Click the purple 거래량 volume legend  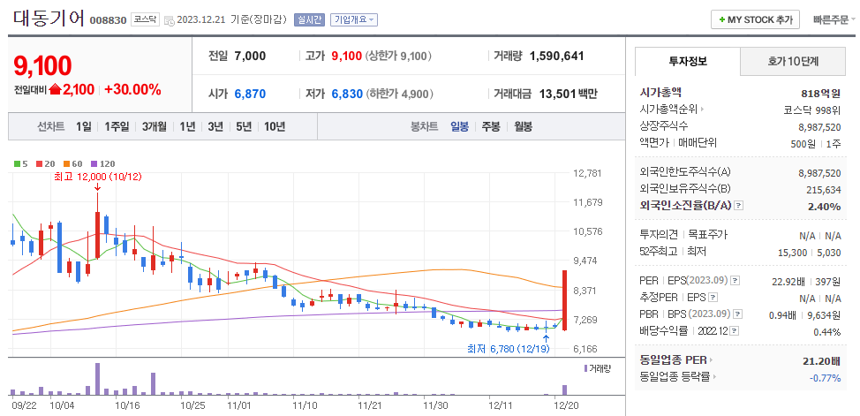597,368
